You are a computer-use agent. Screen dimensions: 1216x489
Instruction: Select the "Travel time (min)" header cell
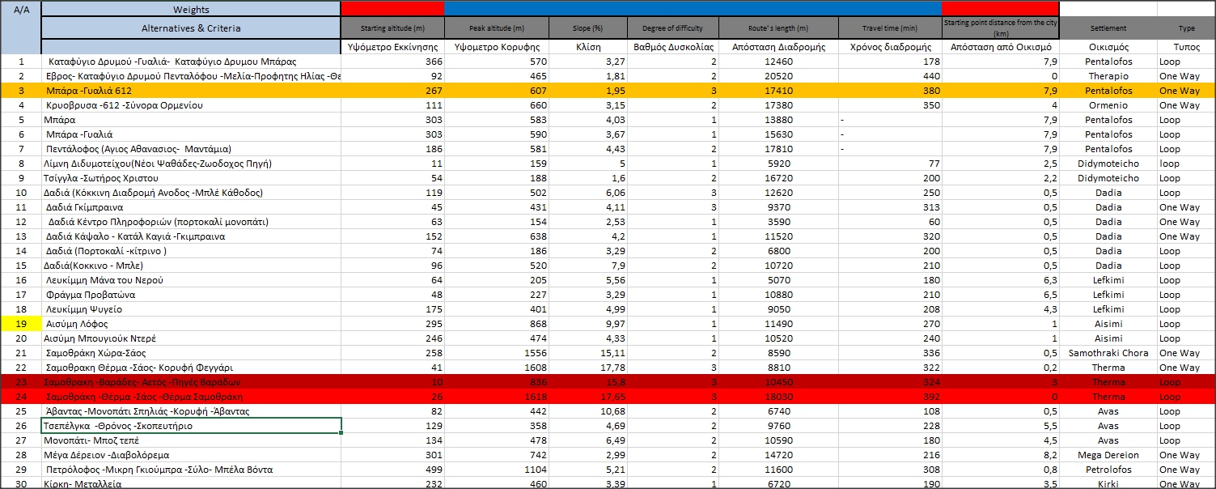889,28
